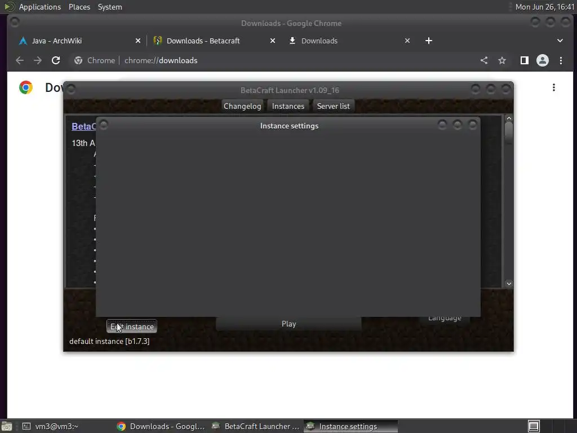Click the partially hidden Language button
The image size is (577, 433).
point(445,320)
